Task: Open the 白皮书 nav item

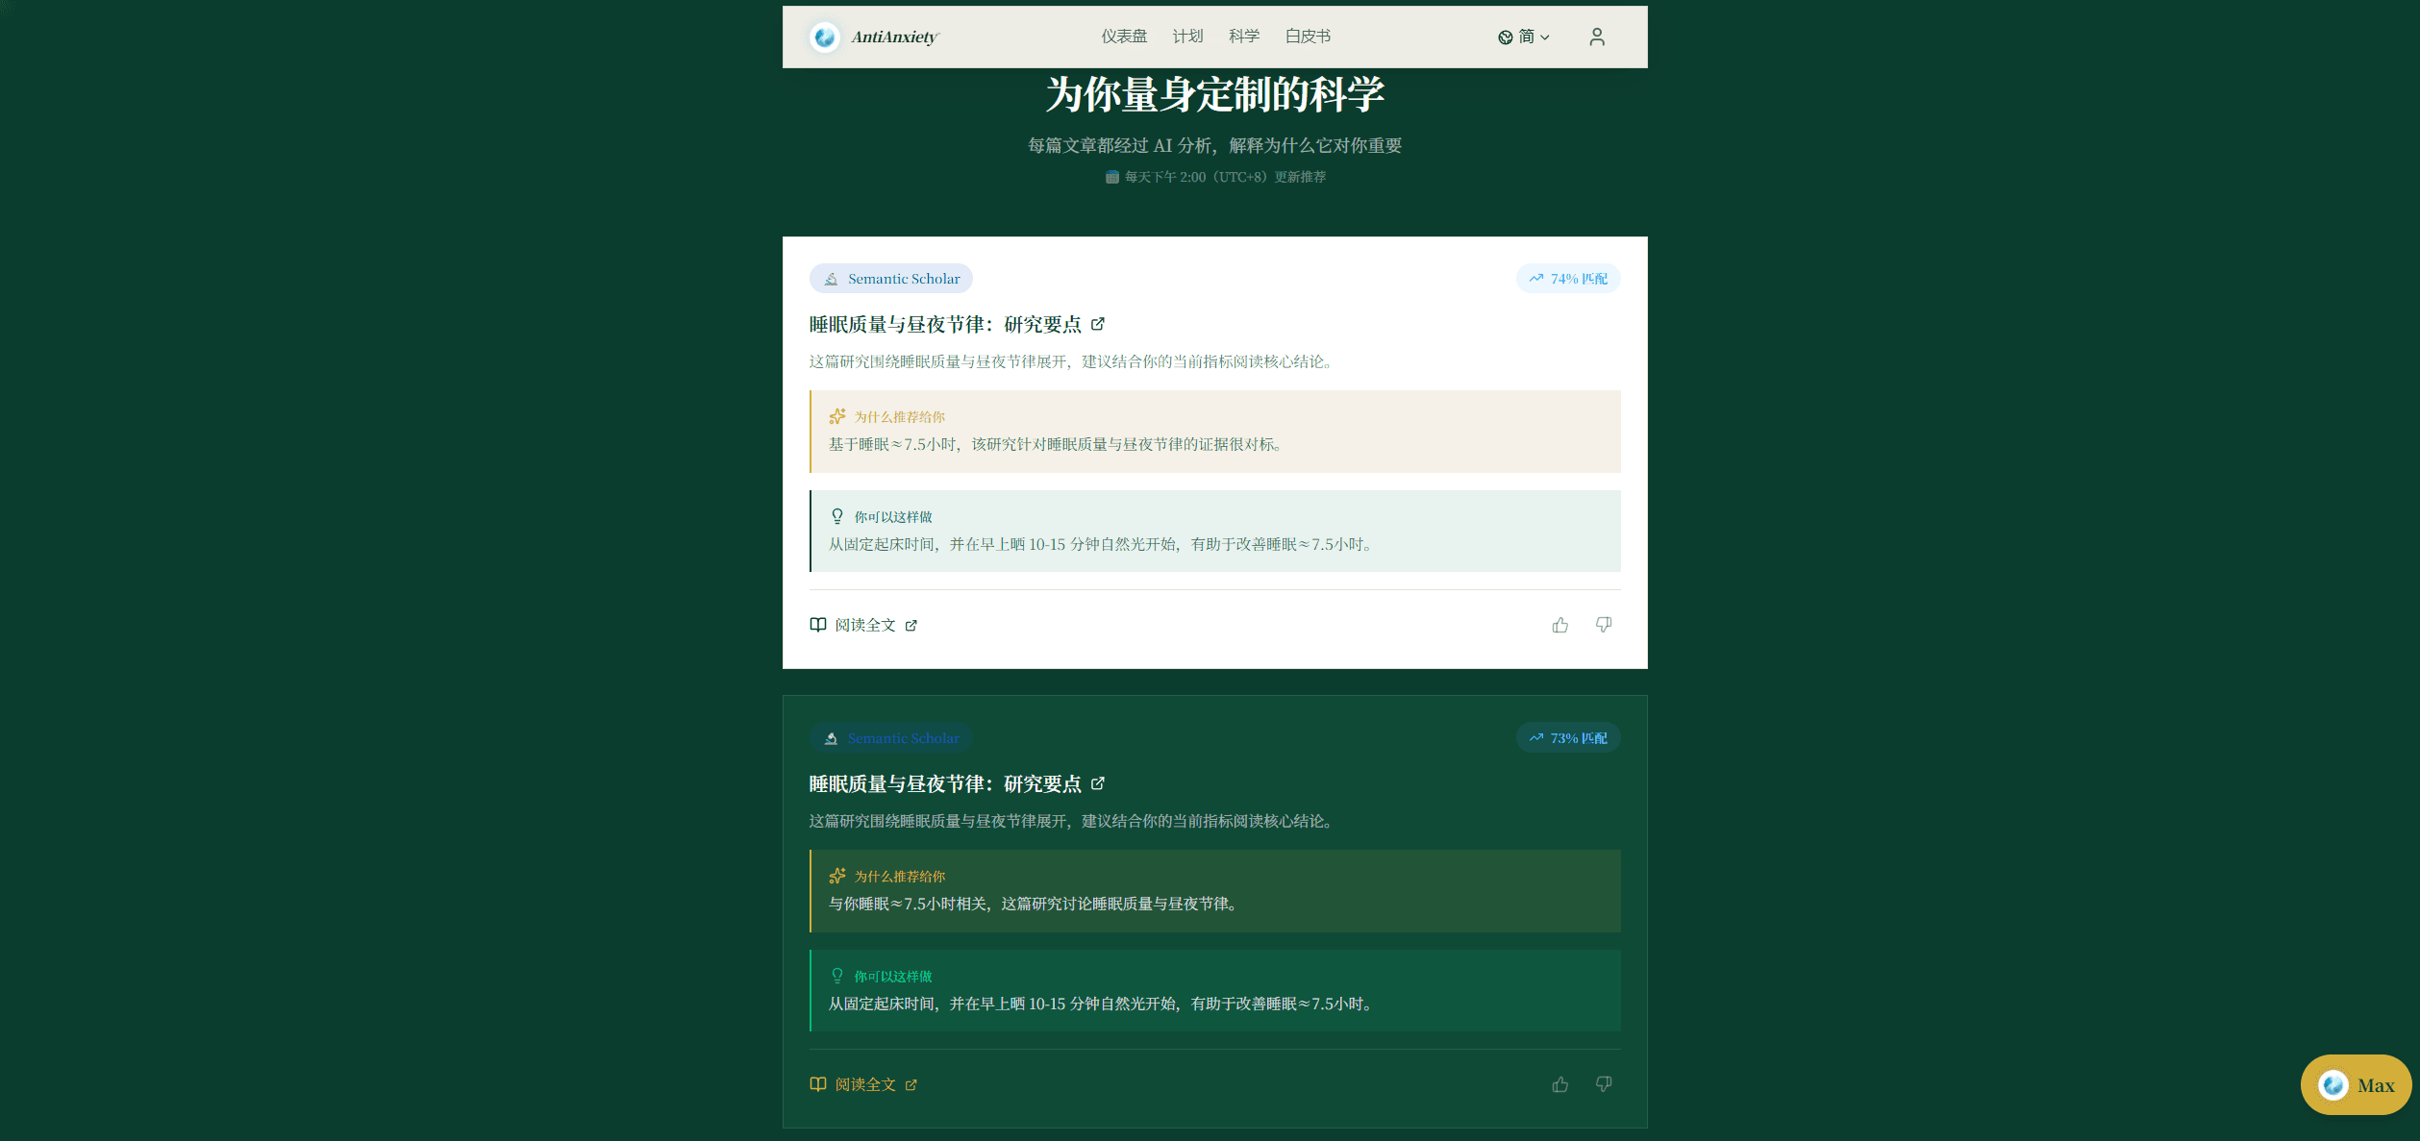Action: pyautogui.click(x=1308, y=37)
